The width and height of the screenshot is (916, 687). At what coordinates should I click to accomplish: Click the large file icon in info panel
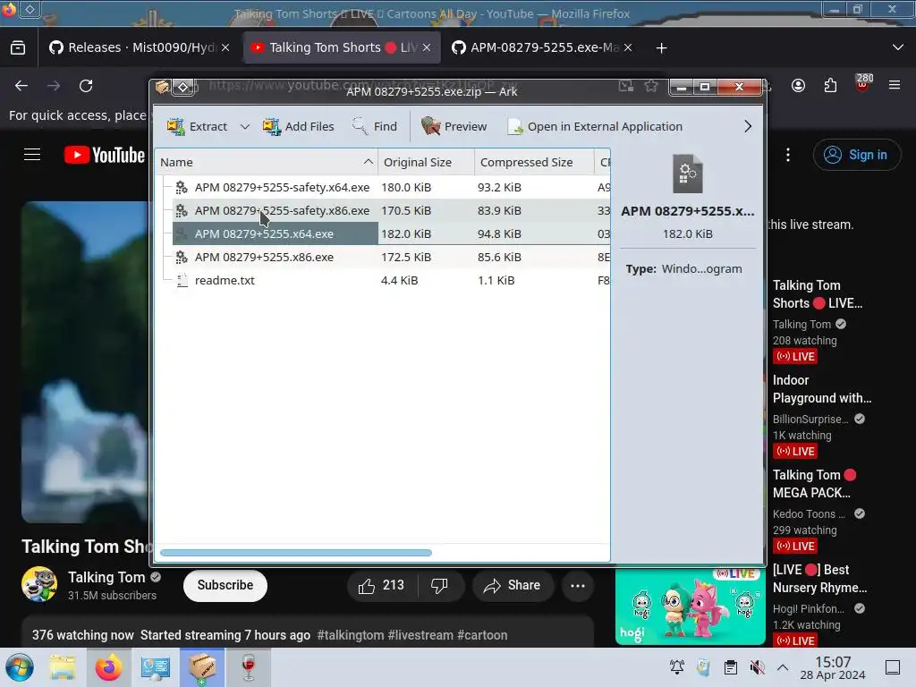click(x=688, y=174)
